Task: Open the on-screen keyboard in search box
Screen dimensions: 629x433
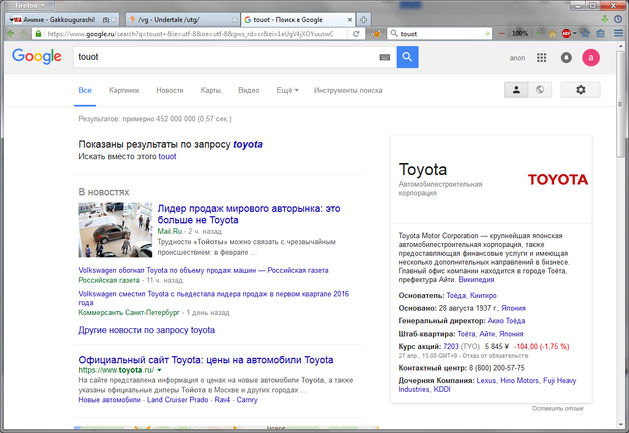Action: (x=385, y=57)
